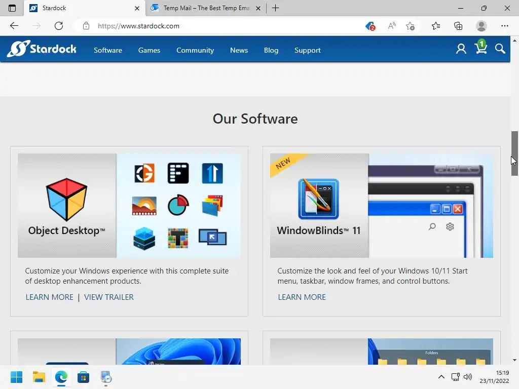Close the Stardock tab
The height and width of the screenshot is (389, 519).
click(x=137, y=8)
